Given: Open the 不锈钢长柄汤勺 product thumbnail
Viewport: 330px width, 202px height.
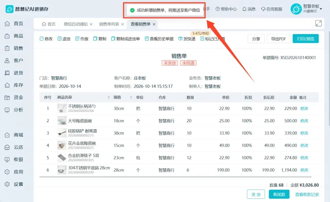Looking at the screenshot, I should click(x=62, y=108).
